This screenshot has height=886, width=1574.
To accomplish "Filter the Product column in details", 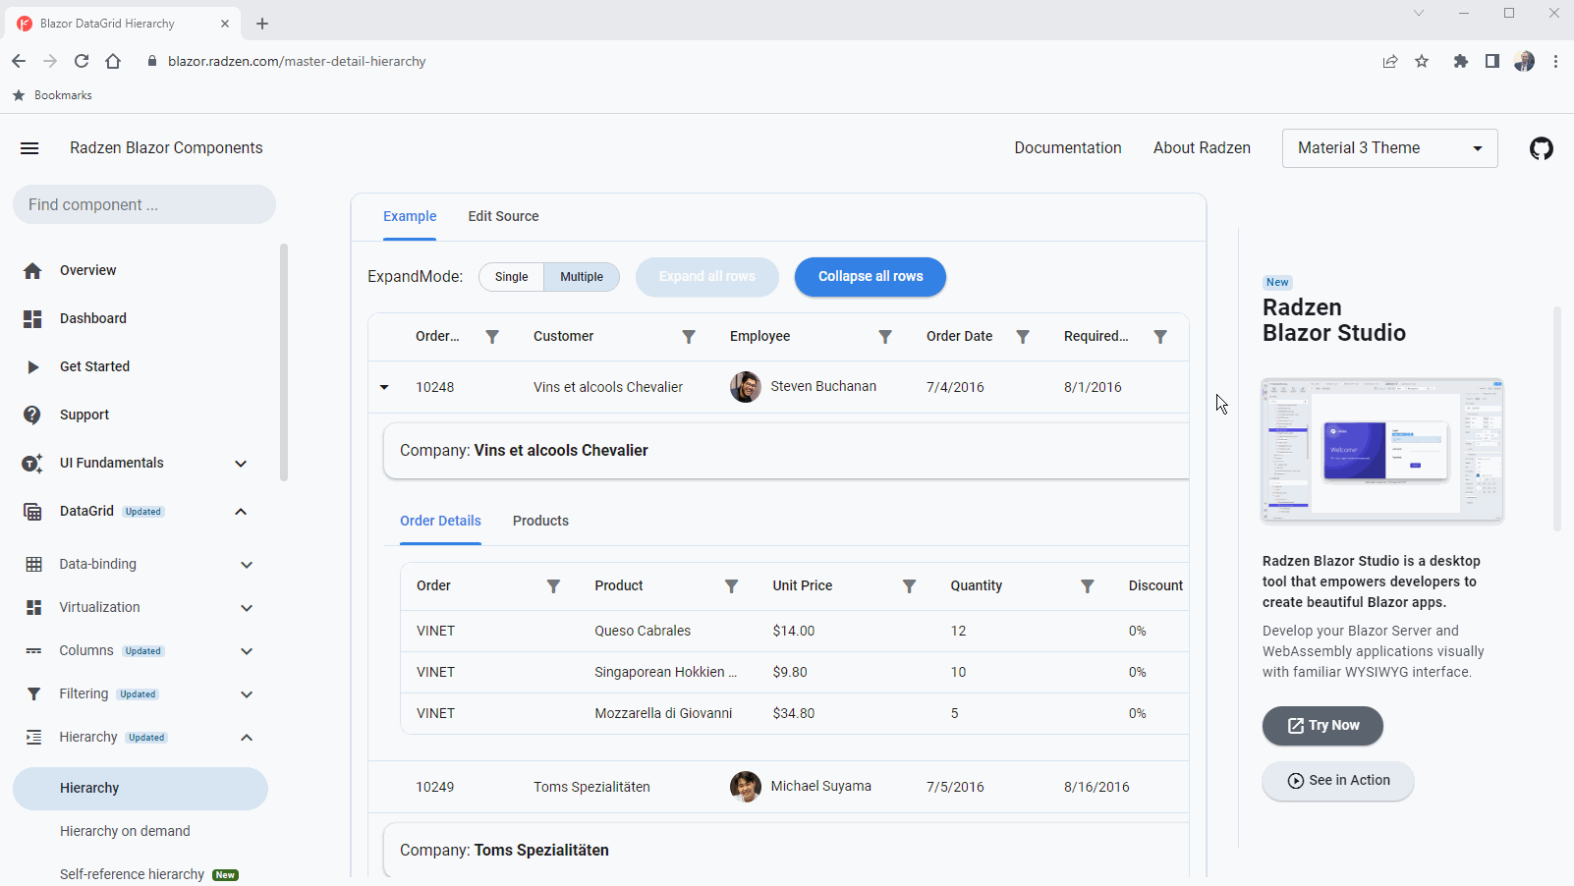I will 731,586.
